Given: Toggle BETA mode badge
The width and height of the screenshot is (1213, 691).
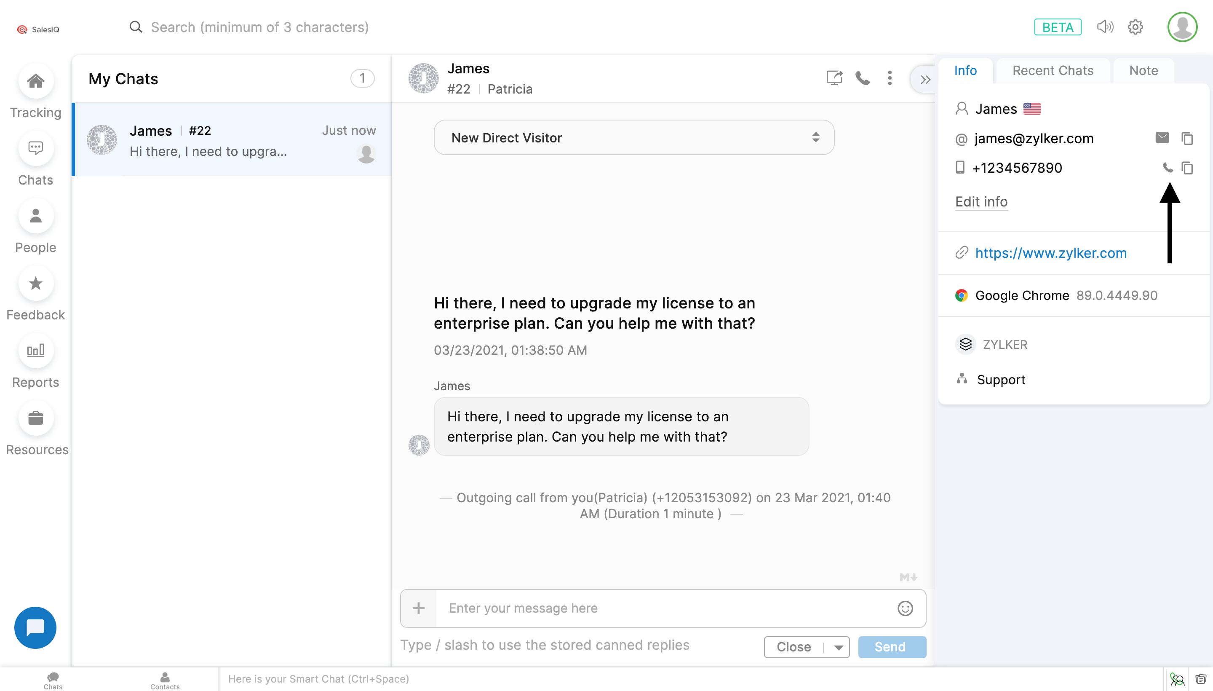Looking at the screenshot, I should click(x=1058, y=27).
